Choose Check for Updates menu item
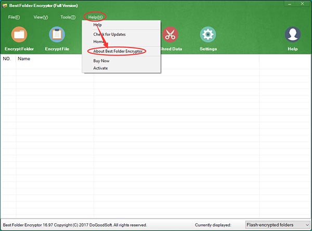Image resolution: width=312 pixels, height=231 pixels. pos(121,34)
